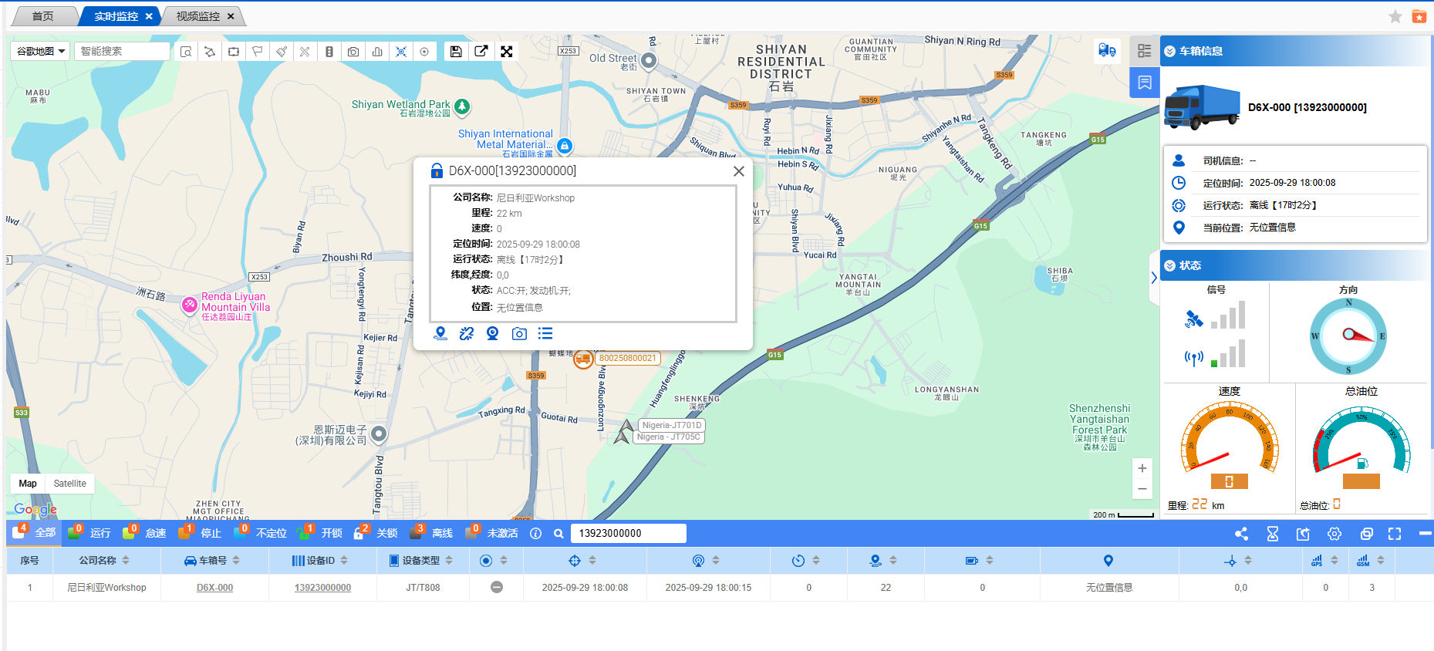Click the fullscreen expand arrows in map toolbar
This screenshot has width=1434, height=651.
[507, 52]
